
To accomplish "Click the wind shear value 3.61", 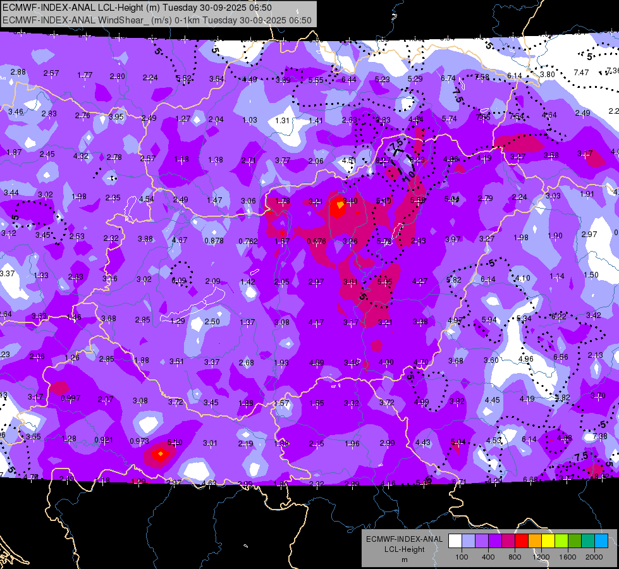I will [x=350, y=281].
